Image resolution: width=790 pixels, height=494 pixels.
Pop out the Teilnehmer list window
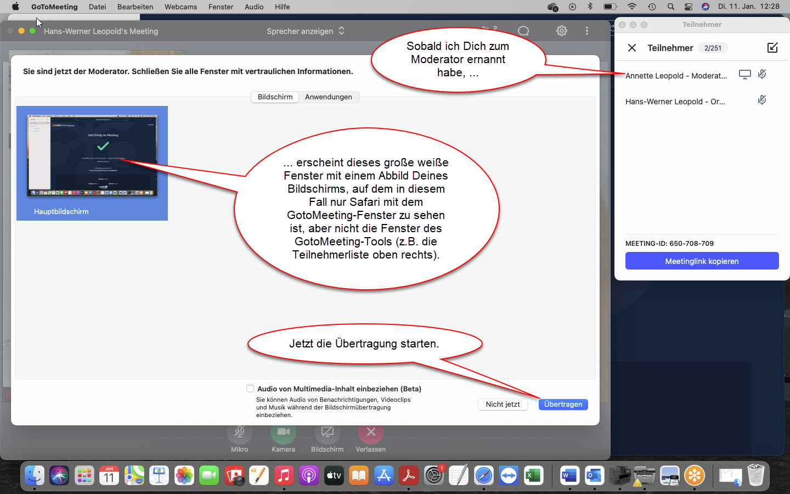772,48
